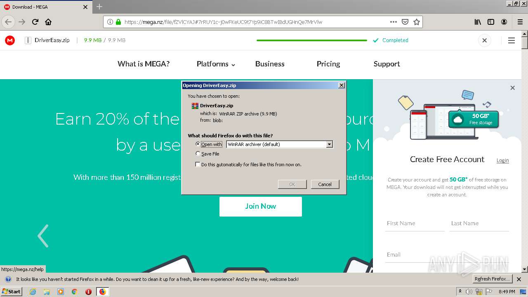Open the Support page
528x297 pixels.
click(387, 64)
